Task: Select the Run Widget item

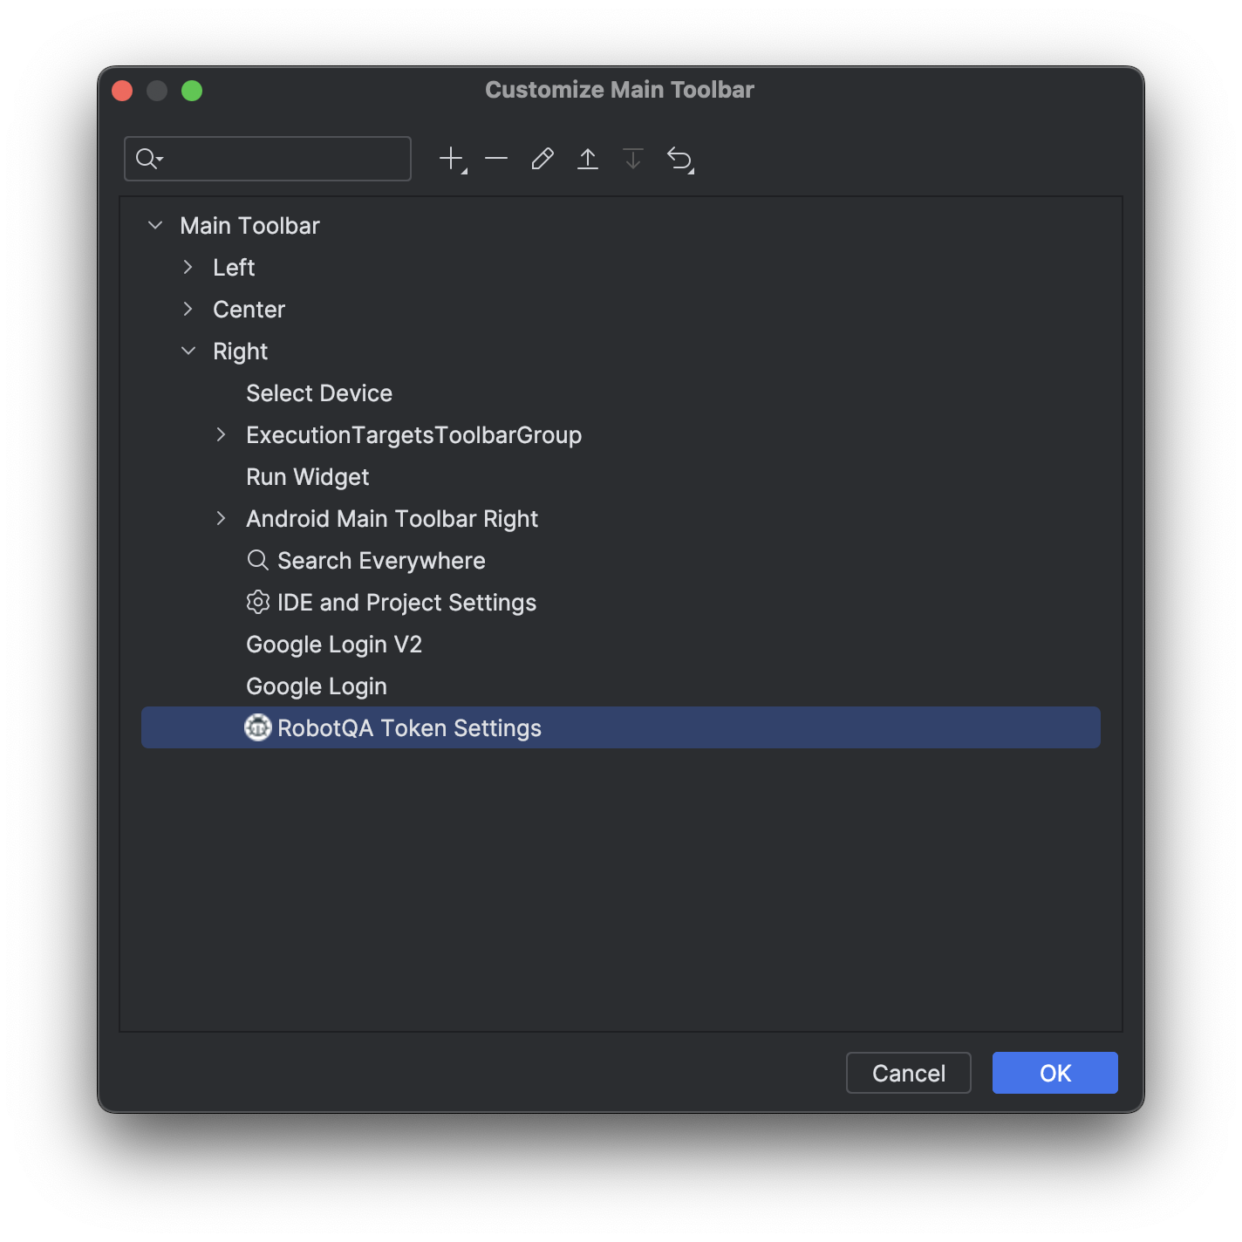Action: [x=308, y=477]
